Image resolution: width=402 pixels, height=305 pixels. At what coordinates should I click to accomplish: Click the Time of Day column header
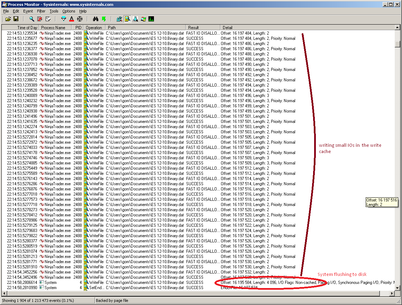(x=20, y=28)
